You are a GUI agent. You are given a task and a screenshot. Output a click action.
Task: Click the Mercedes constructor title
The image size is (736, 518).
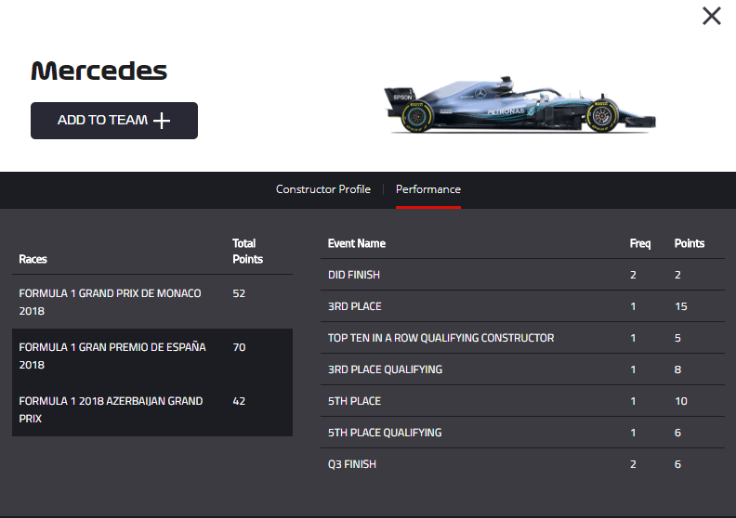[99, 71]
